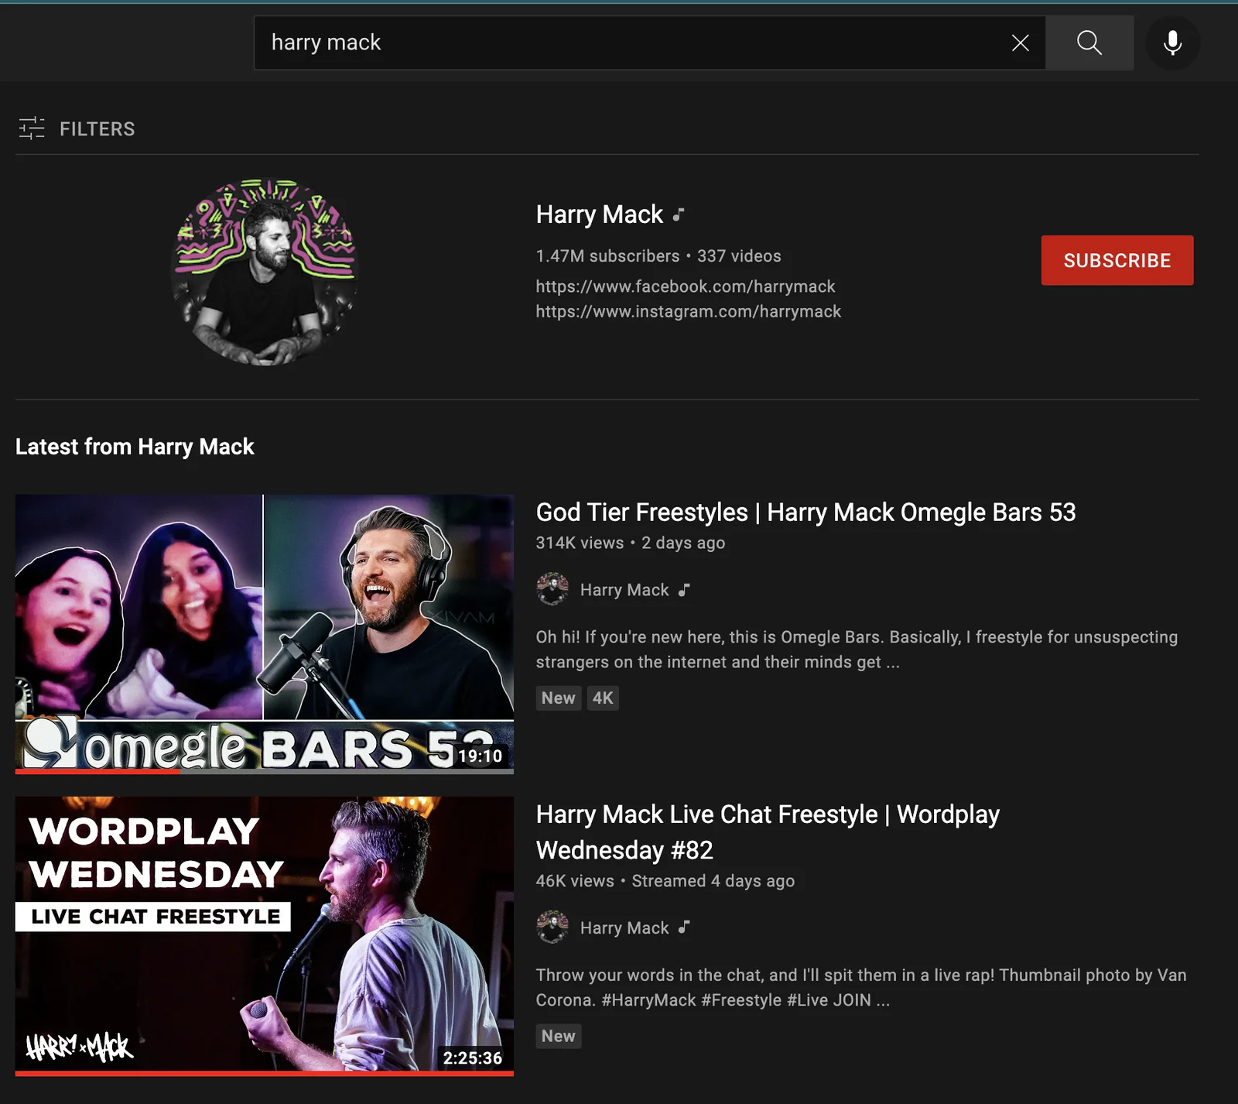1238x1104 pixels.
Task: Play the Wordplay Wednesday video thumbnail
Action: 264,935
